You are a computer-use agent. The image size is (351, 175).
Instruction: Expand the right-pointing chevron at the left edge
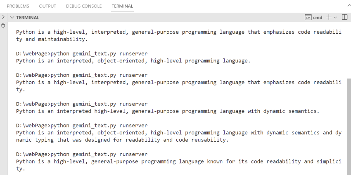pos(3,17)
